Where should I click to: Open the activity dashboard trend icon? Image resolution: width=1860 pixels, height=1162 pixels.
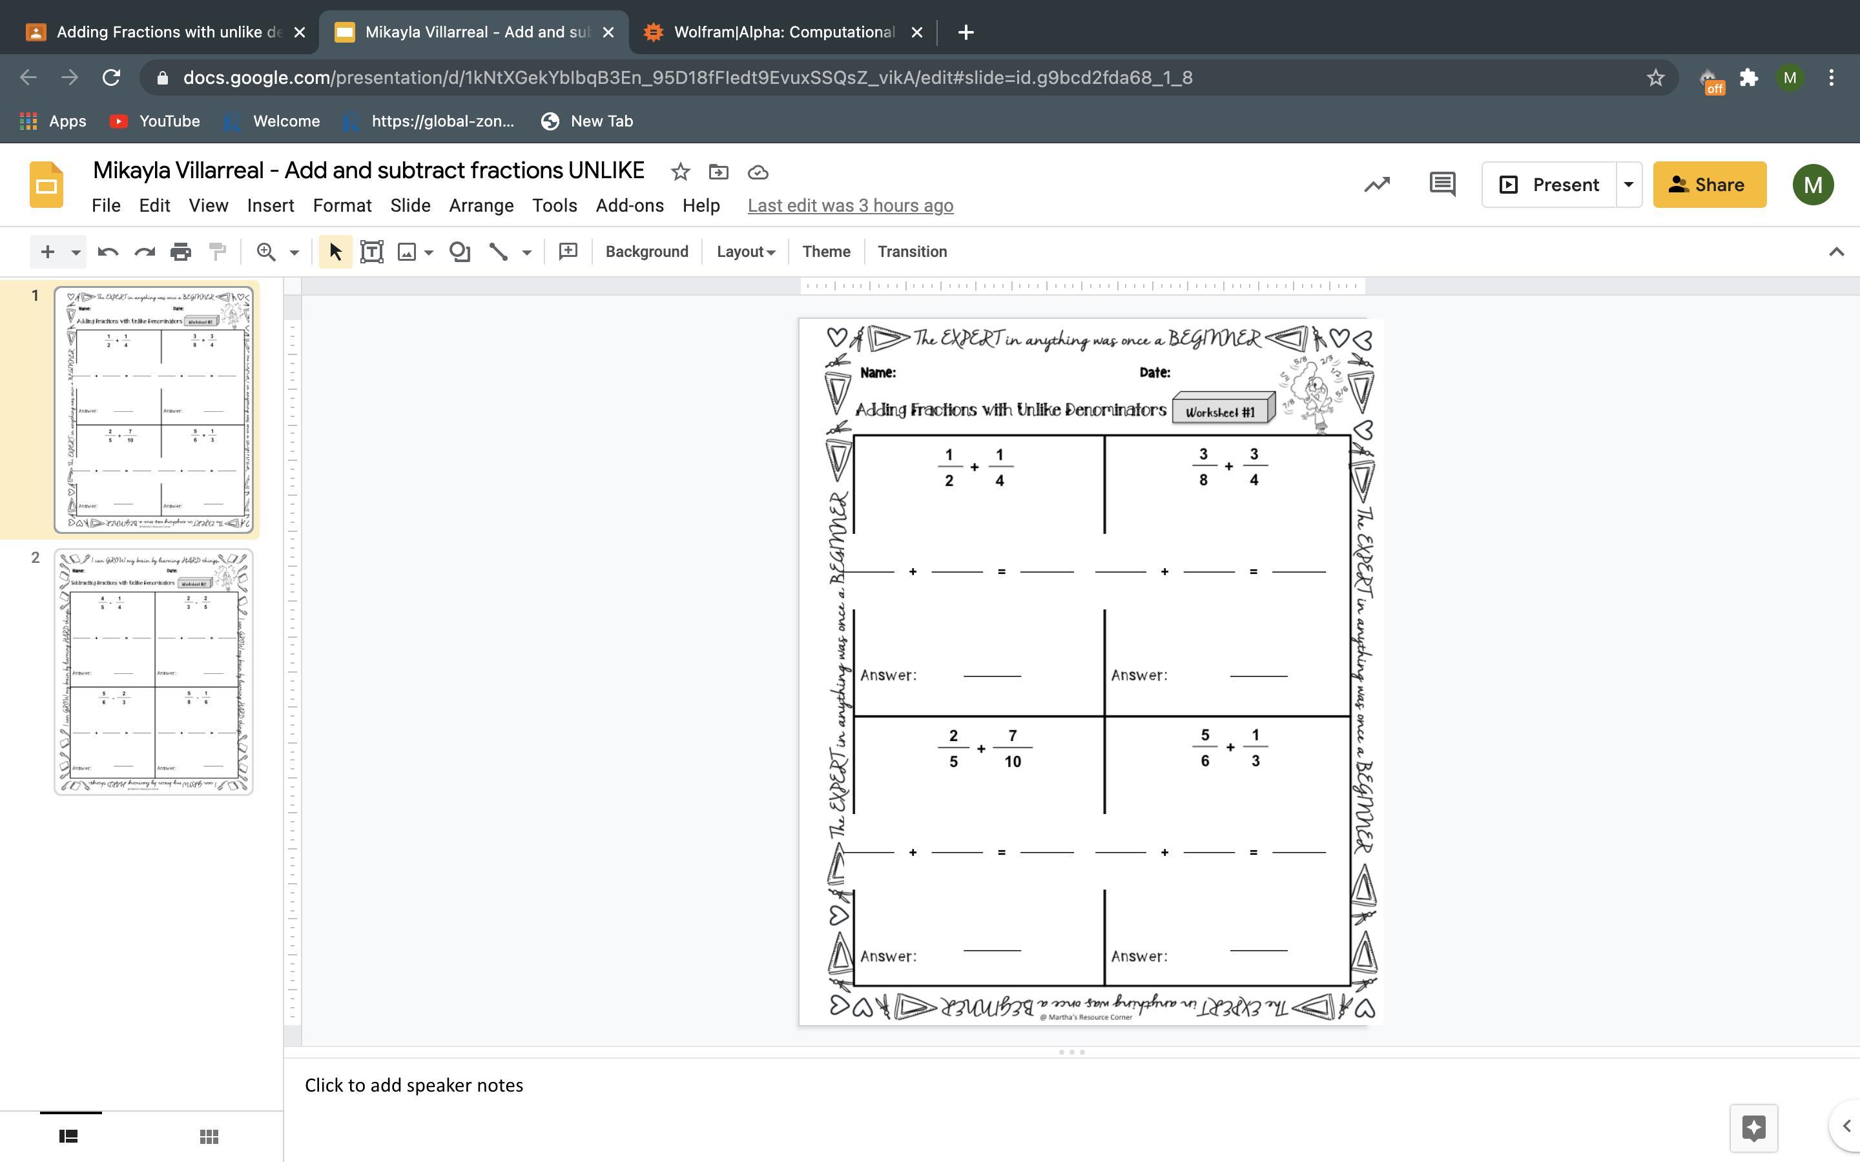click(1376, 185)
